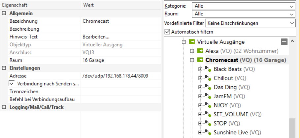Collapse the Allgemein property group
300x138 pixels.
pyautogui.click(x=4, y=13)
